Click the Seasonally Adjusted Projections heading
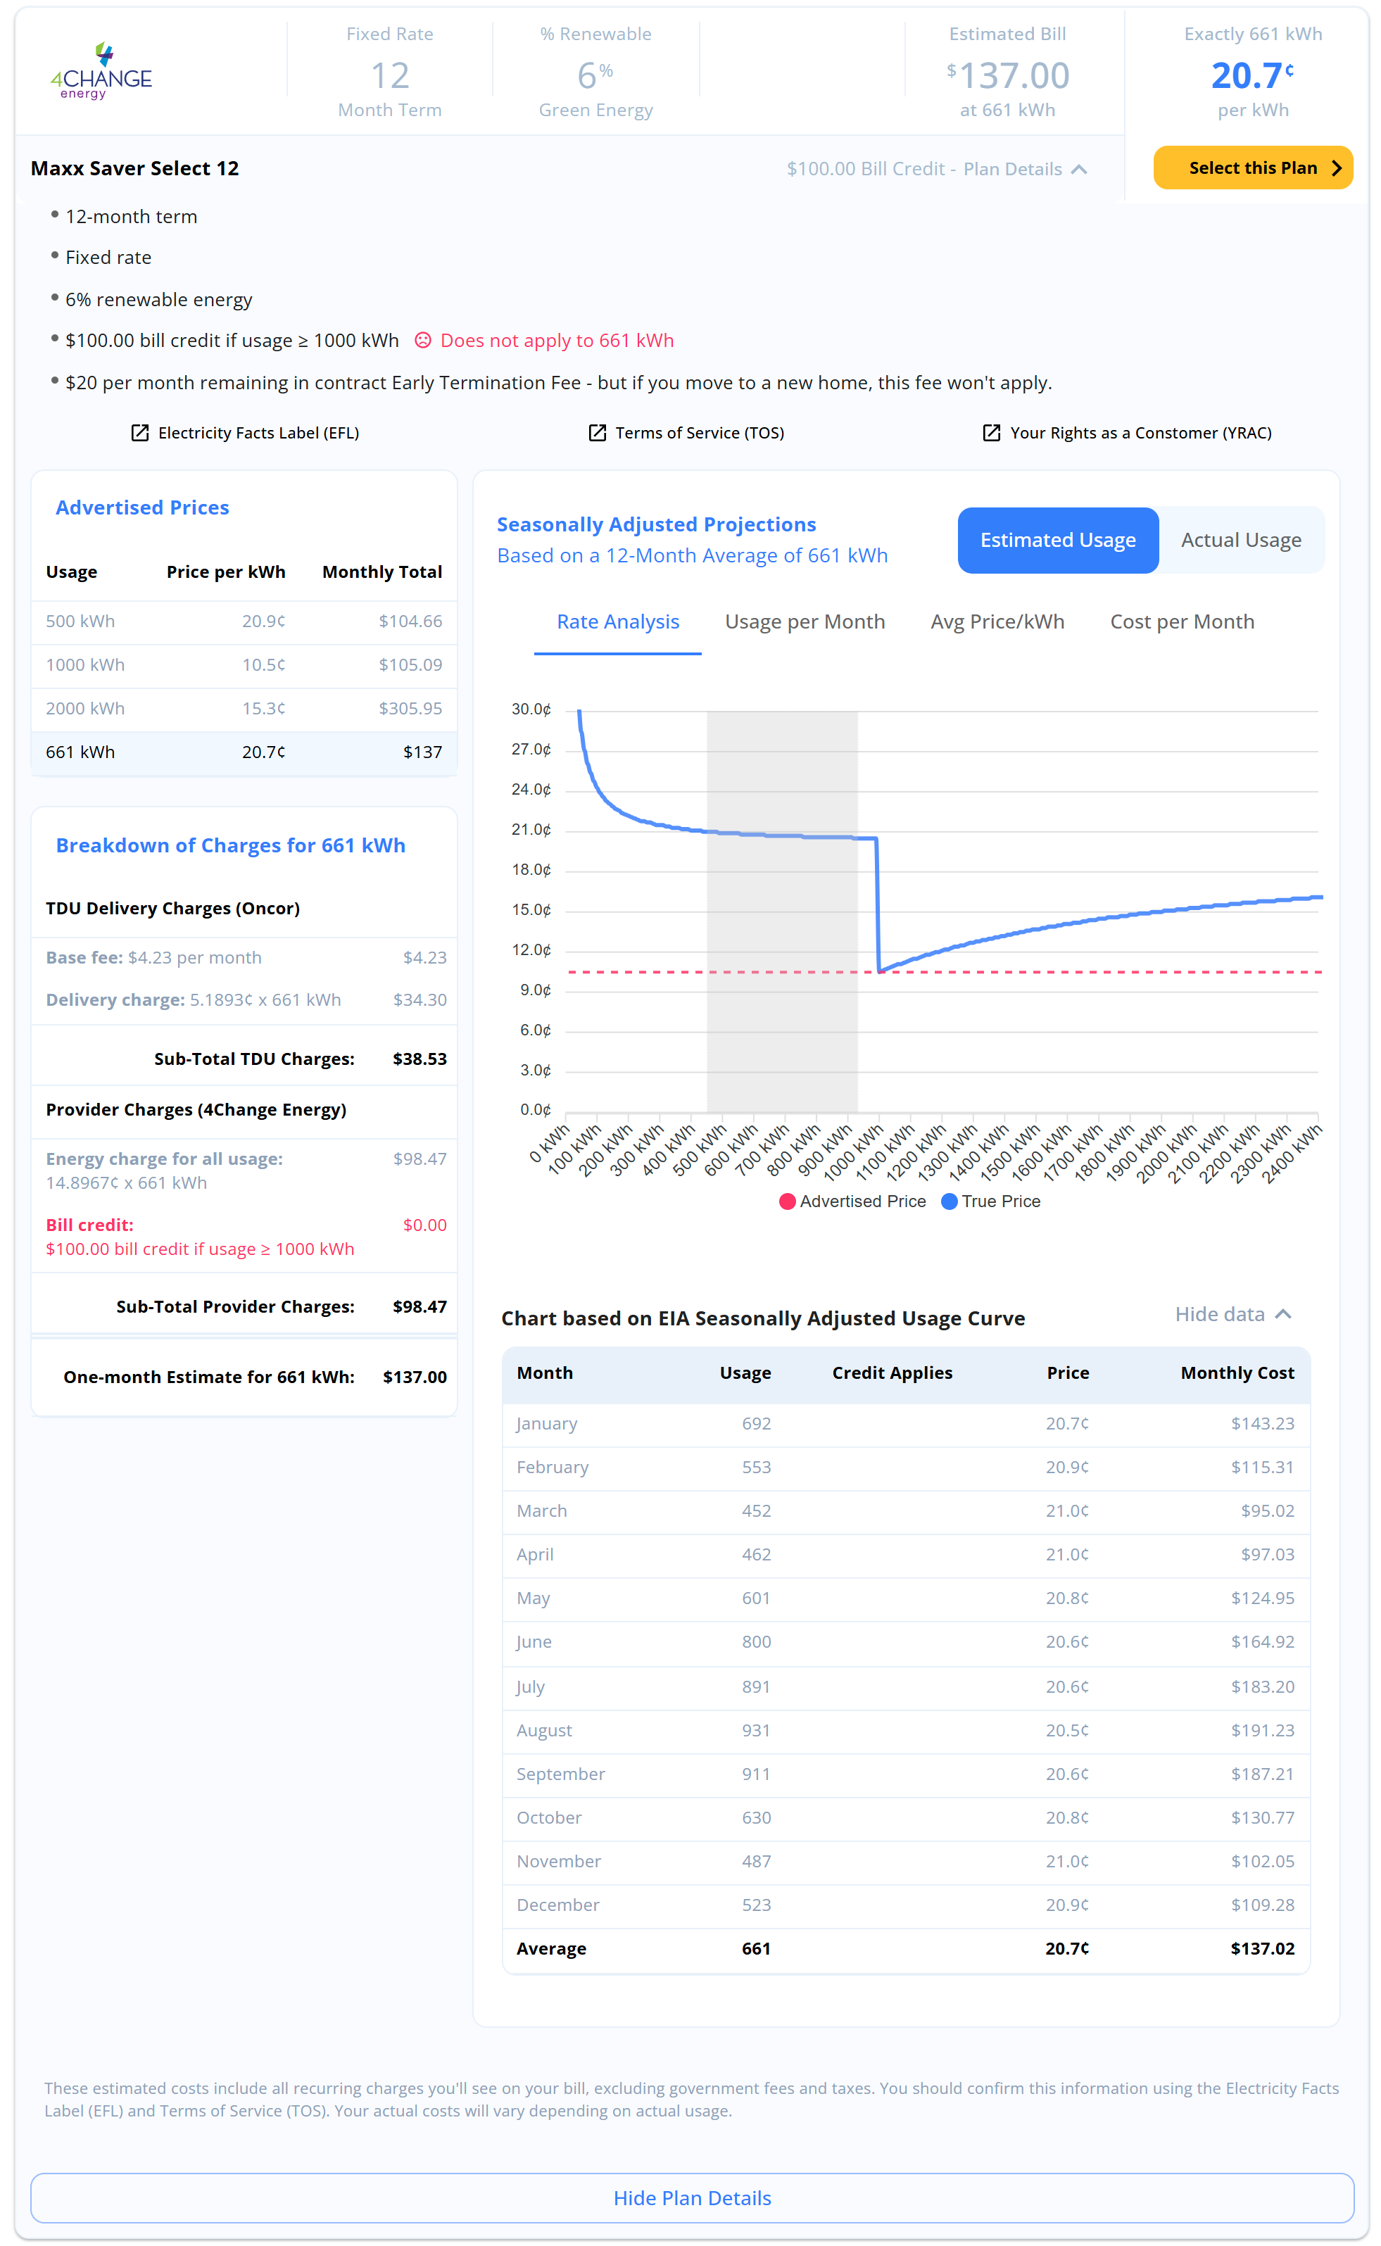1381x2246 pixels. point(657,525)
